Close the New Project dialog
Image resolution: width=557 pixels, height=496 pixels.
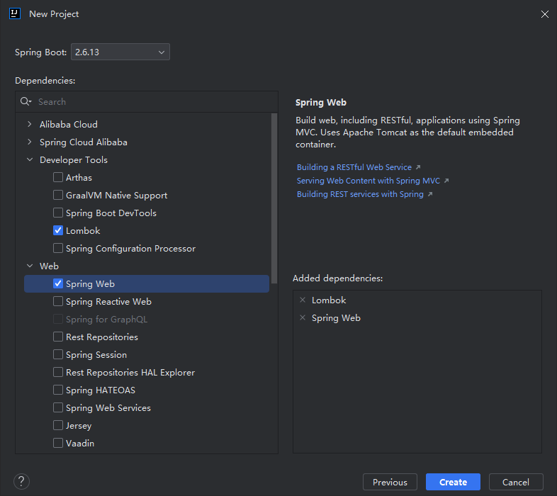tap(544, 14)
